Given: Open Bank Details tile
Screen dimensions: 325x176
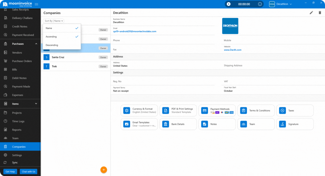Looking at the screenshot, I should [x=178, y=124].
